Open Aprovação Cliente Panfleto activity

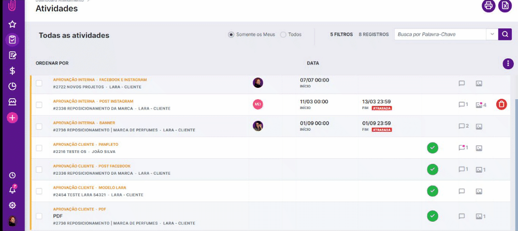click(x=85, y=144)
